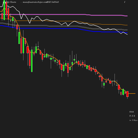Click the tallest green candlestick at chart start
This screenshot has width=138, height=138.
[4, 10]
